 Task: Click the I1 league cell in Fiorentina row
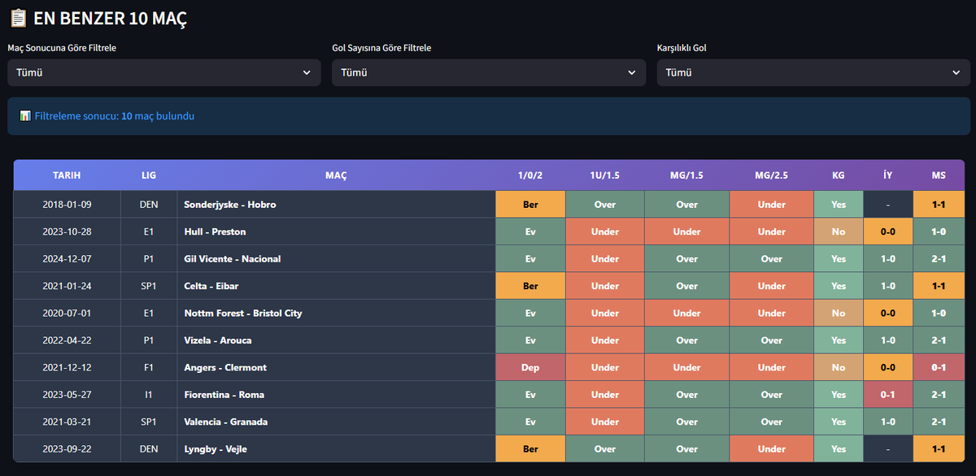[149, 395]
